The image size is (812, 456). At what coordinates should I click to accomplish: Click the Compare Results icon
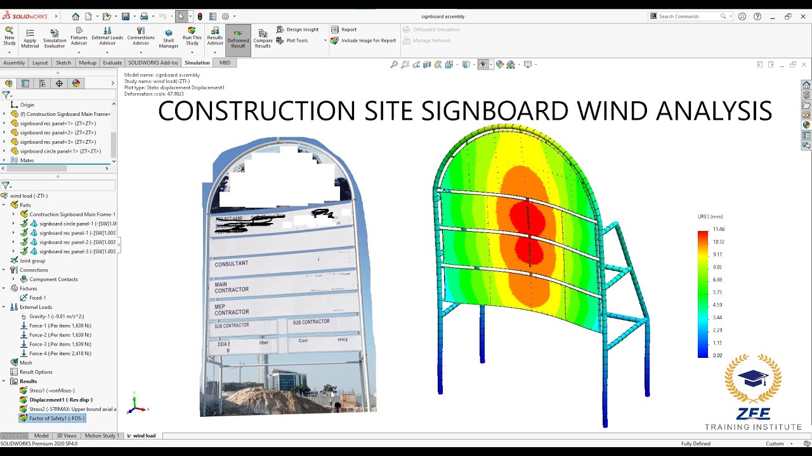[263, 39]
